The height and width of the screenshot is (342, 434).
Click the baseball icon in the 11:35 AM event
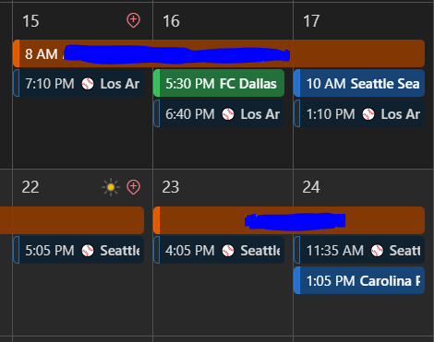coord(377,251)
